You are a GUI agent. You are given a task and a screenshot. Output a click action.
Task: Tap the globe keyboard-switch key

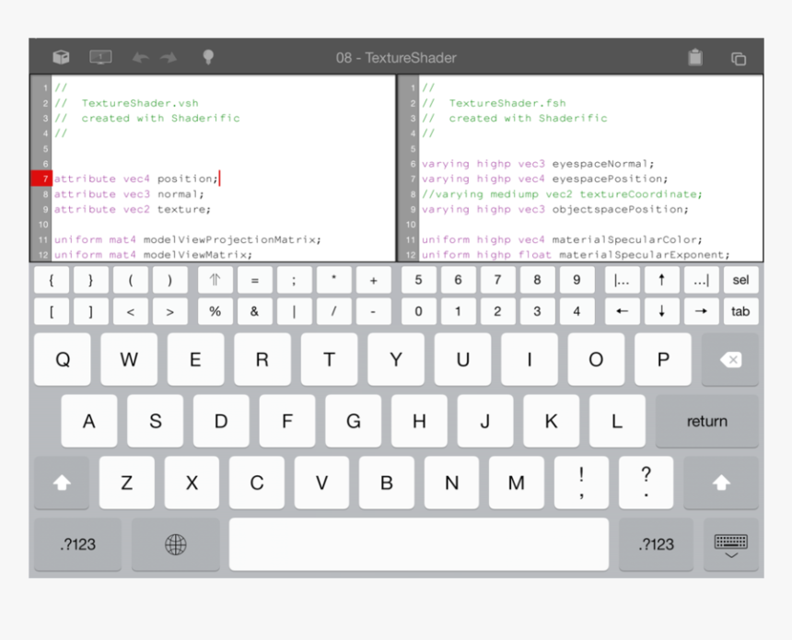(175, 544)
